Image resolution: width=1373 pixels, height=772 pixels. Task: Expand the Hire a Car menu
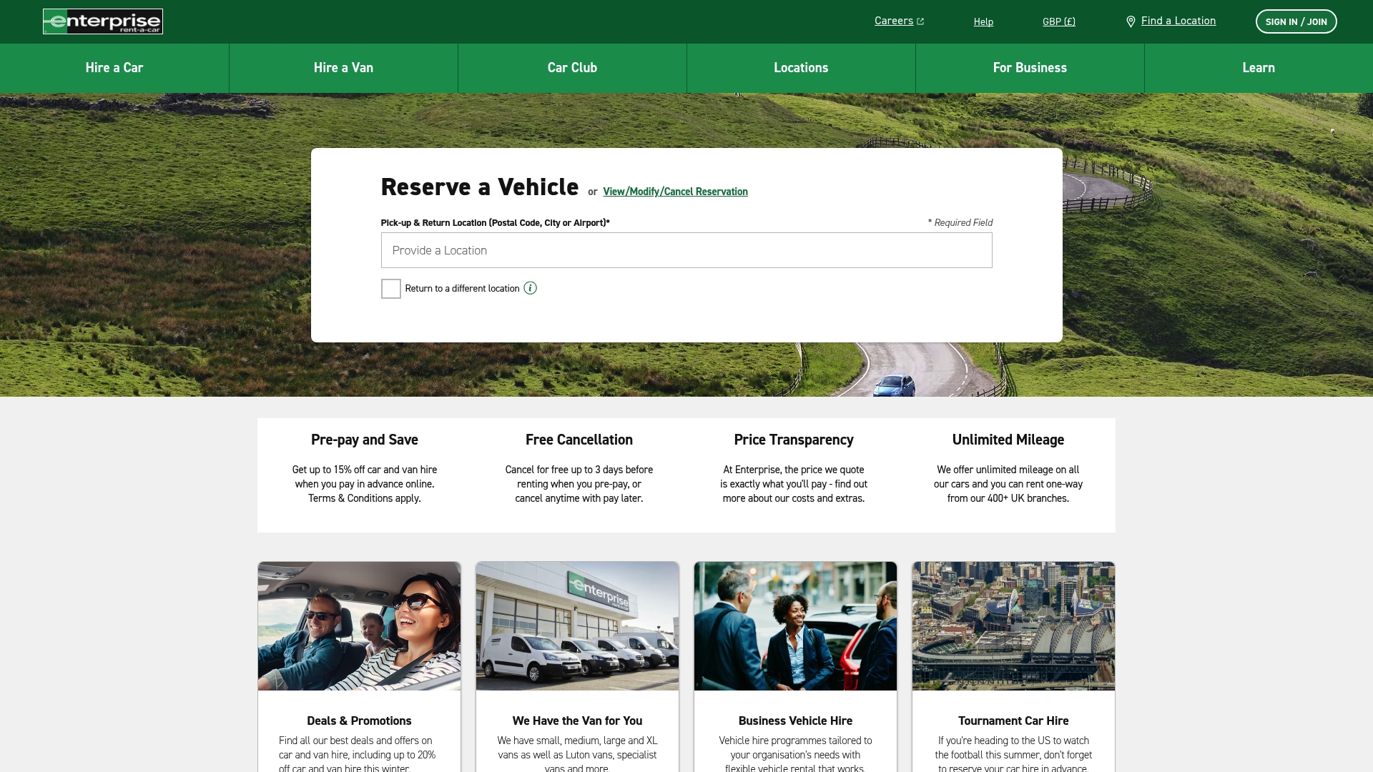point(114,68)
